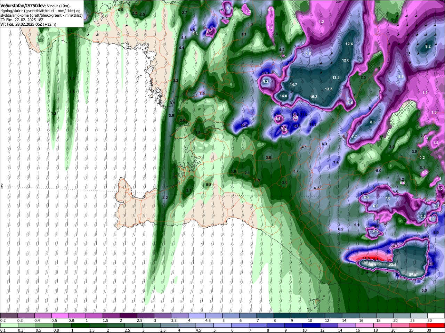Pick the lavender top legend swatch at 4
Screen dimensions: 445x333
pos(197,316)
